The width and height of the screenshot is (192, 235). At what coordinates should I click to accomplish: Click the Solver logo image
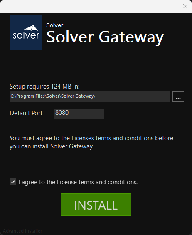click(26, 33)
